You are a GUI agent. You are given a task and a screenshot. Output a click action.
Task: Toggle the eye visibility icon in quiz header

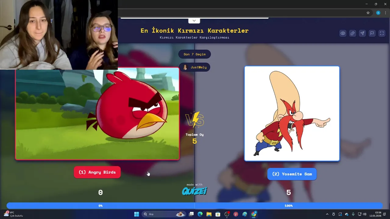[x=343, y=33]
